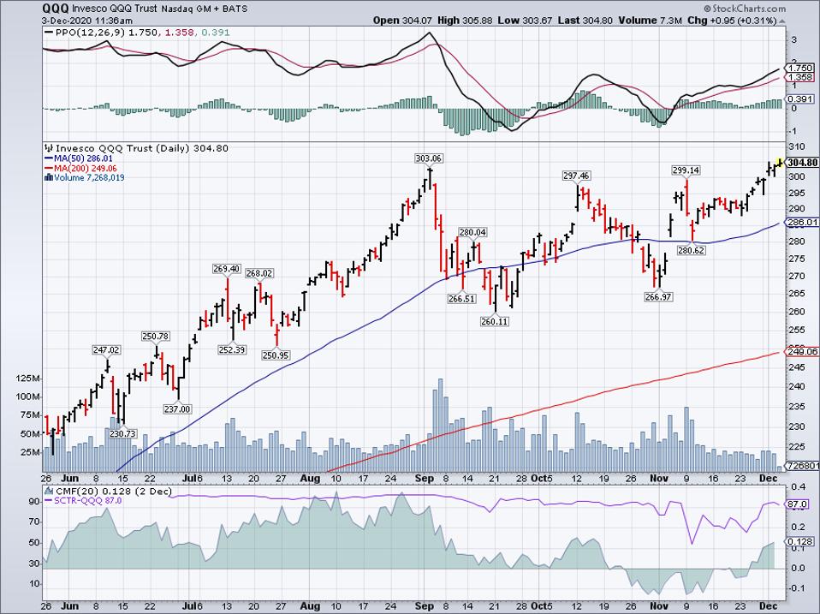Click the Open 304.07 value in the header
820x614 pixels.
pyautogui.click(x=402, y=21)
